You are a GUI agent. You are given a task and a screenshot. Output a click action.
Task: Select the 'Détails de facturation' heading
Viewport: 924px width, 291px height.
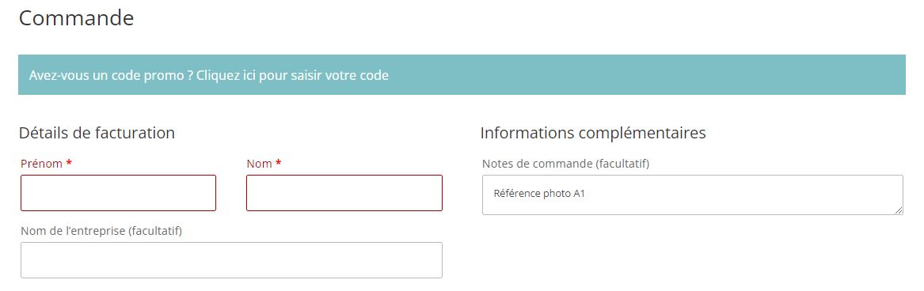97,133
